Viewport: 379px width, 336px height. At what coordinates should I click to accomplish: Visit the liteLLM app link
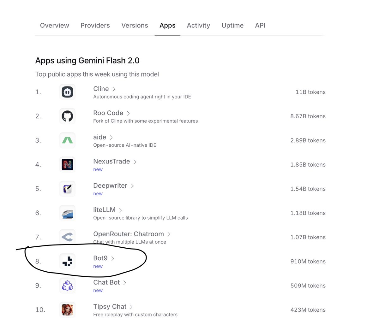[x=104, y=210]
